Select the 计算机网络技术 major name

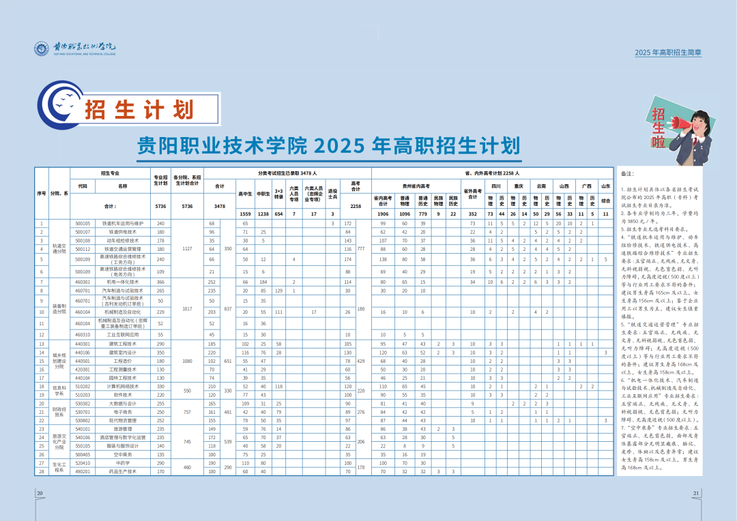point(123,387)
